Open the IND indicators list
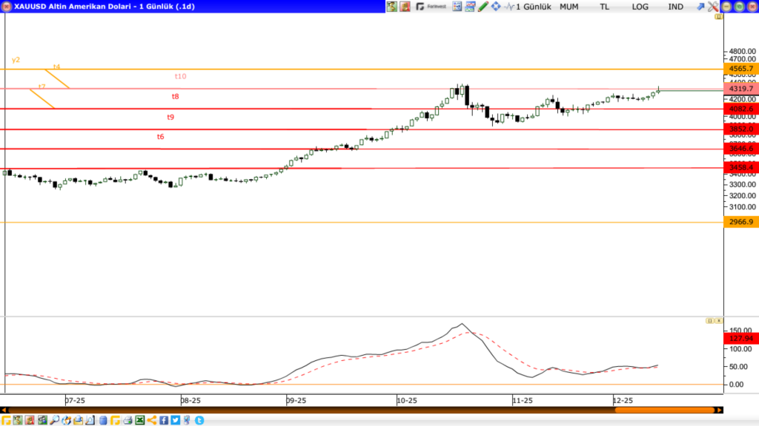Screen dimensions: 759x426 [675, 7]
